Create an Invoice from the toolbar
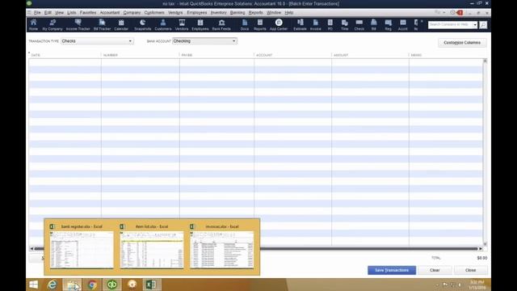This screenshot has height=291, width=517. [316, 25]
